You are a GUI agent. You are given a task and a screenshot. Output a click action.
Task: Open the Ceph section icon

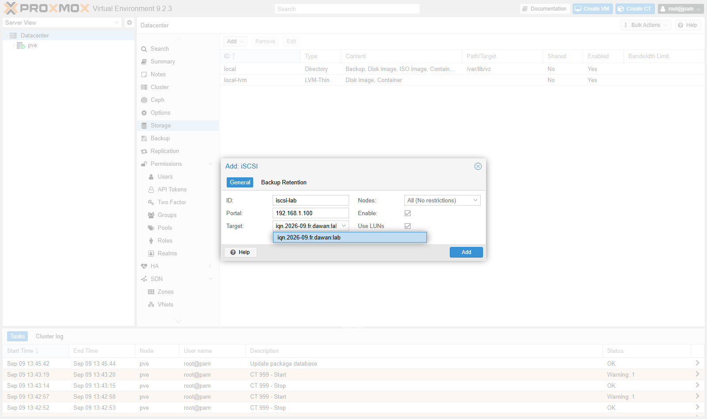tap(144, 100)
